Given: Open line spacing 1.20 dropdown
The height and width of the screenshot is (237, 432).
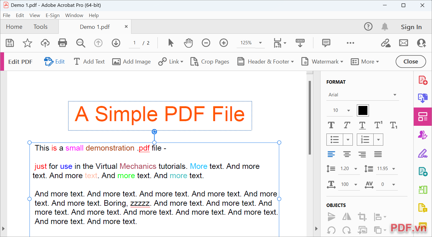Looking at the screenshot, I should tap(349, 169).
